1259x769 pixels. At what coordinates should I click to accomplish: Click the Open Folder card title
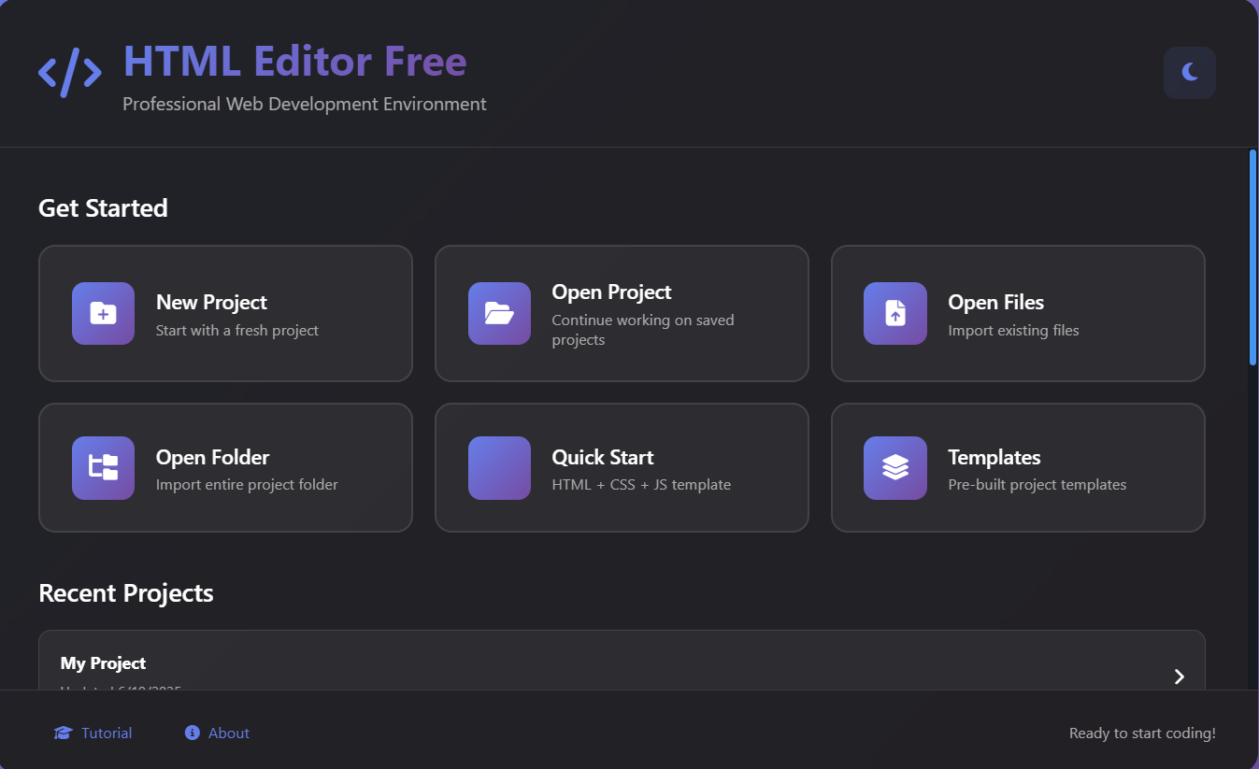click(x=212, y=457)
